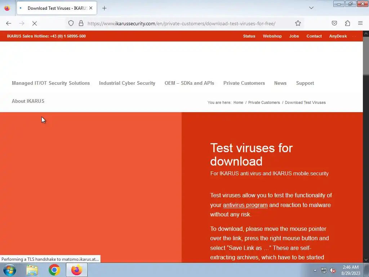The image size is (369, 277).
Task: Select the Download Test Viruses tab
Action: coord(57,8)
